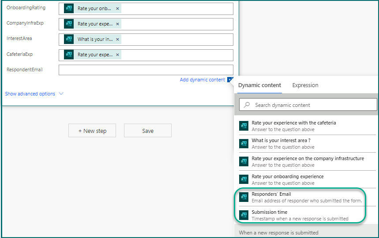
Task: Click Forms icon beside company infrastructure item
Action: [244, 161]
